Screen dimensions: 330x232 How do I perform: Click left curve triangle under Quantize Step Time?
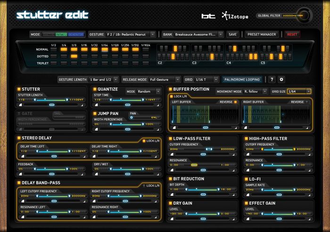point(96,104)
